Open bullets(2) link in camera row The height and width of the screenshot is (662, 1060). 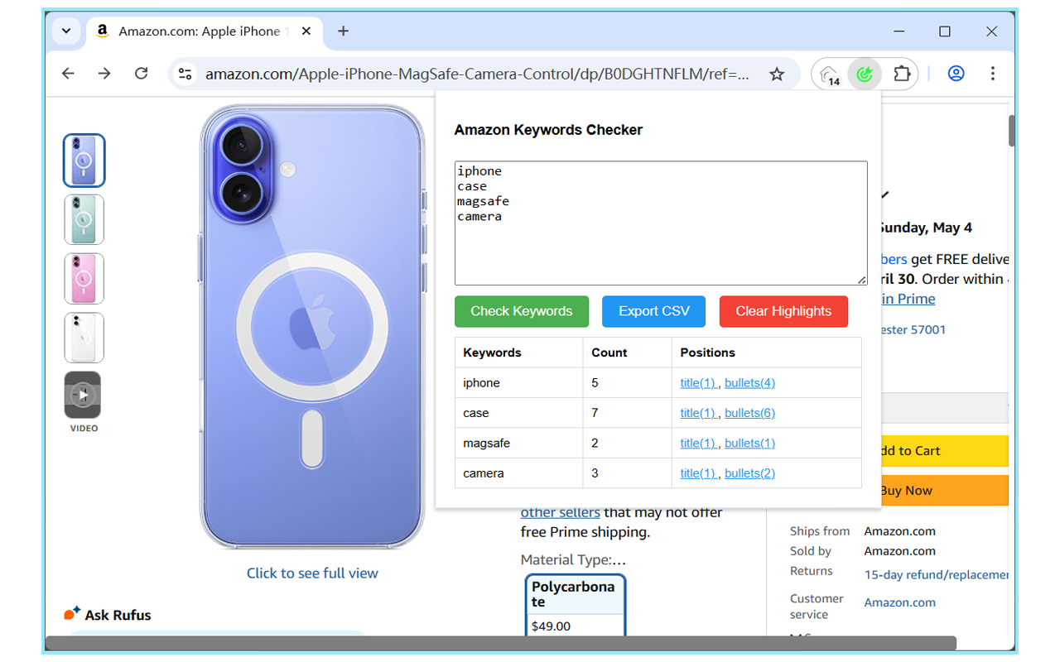[x=749, y=473]
